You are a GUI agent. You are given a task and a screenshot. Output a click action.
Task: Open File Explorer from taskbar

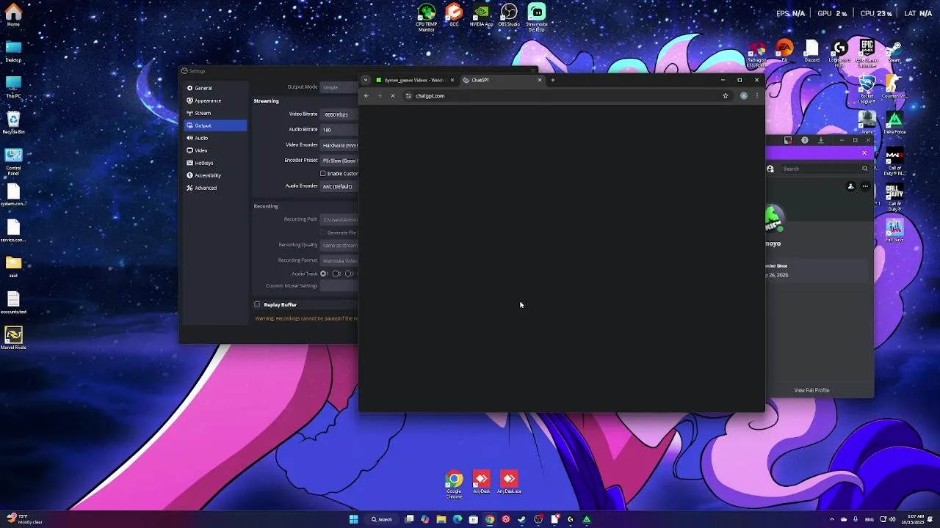coord(441,519)
